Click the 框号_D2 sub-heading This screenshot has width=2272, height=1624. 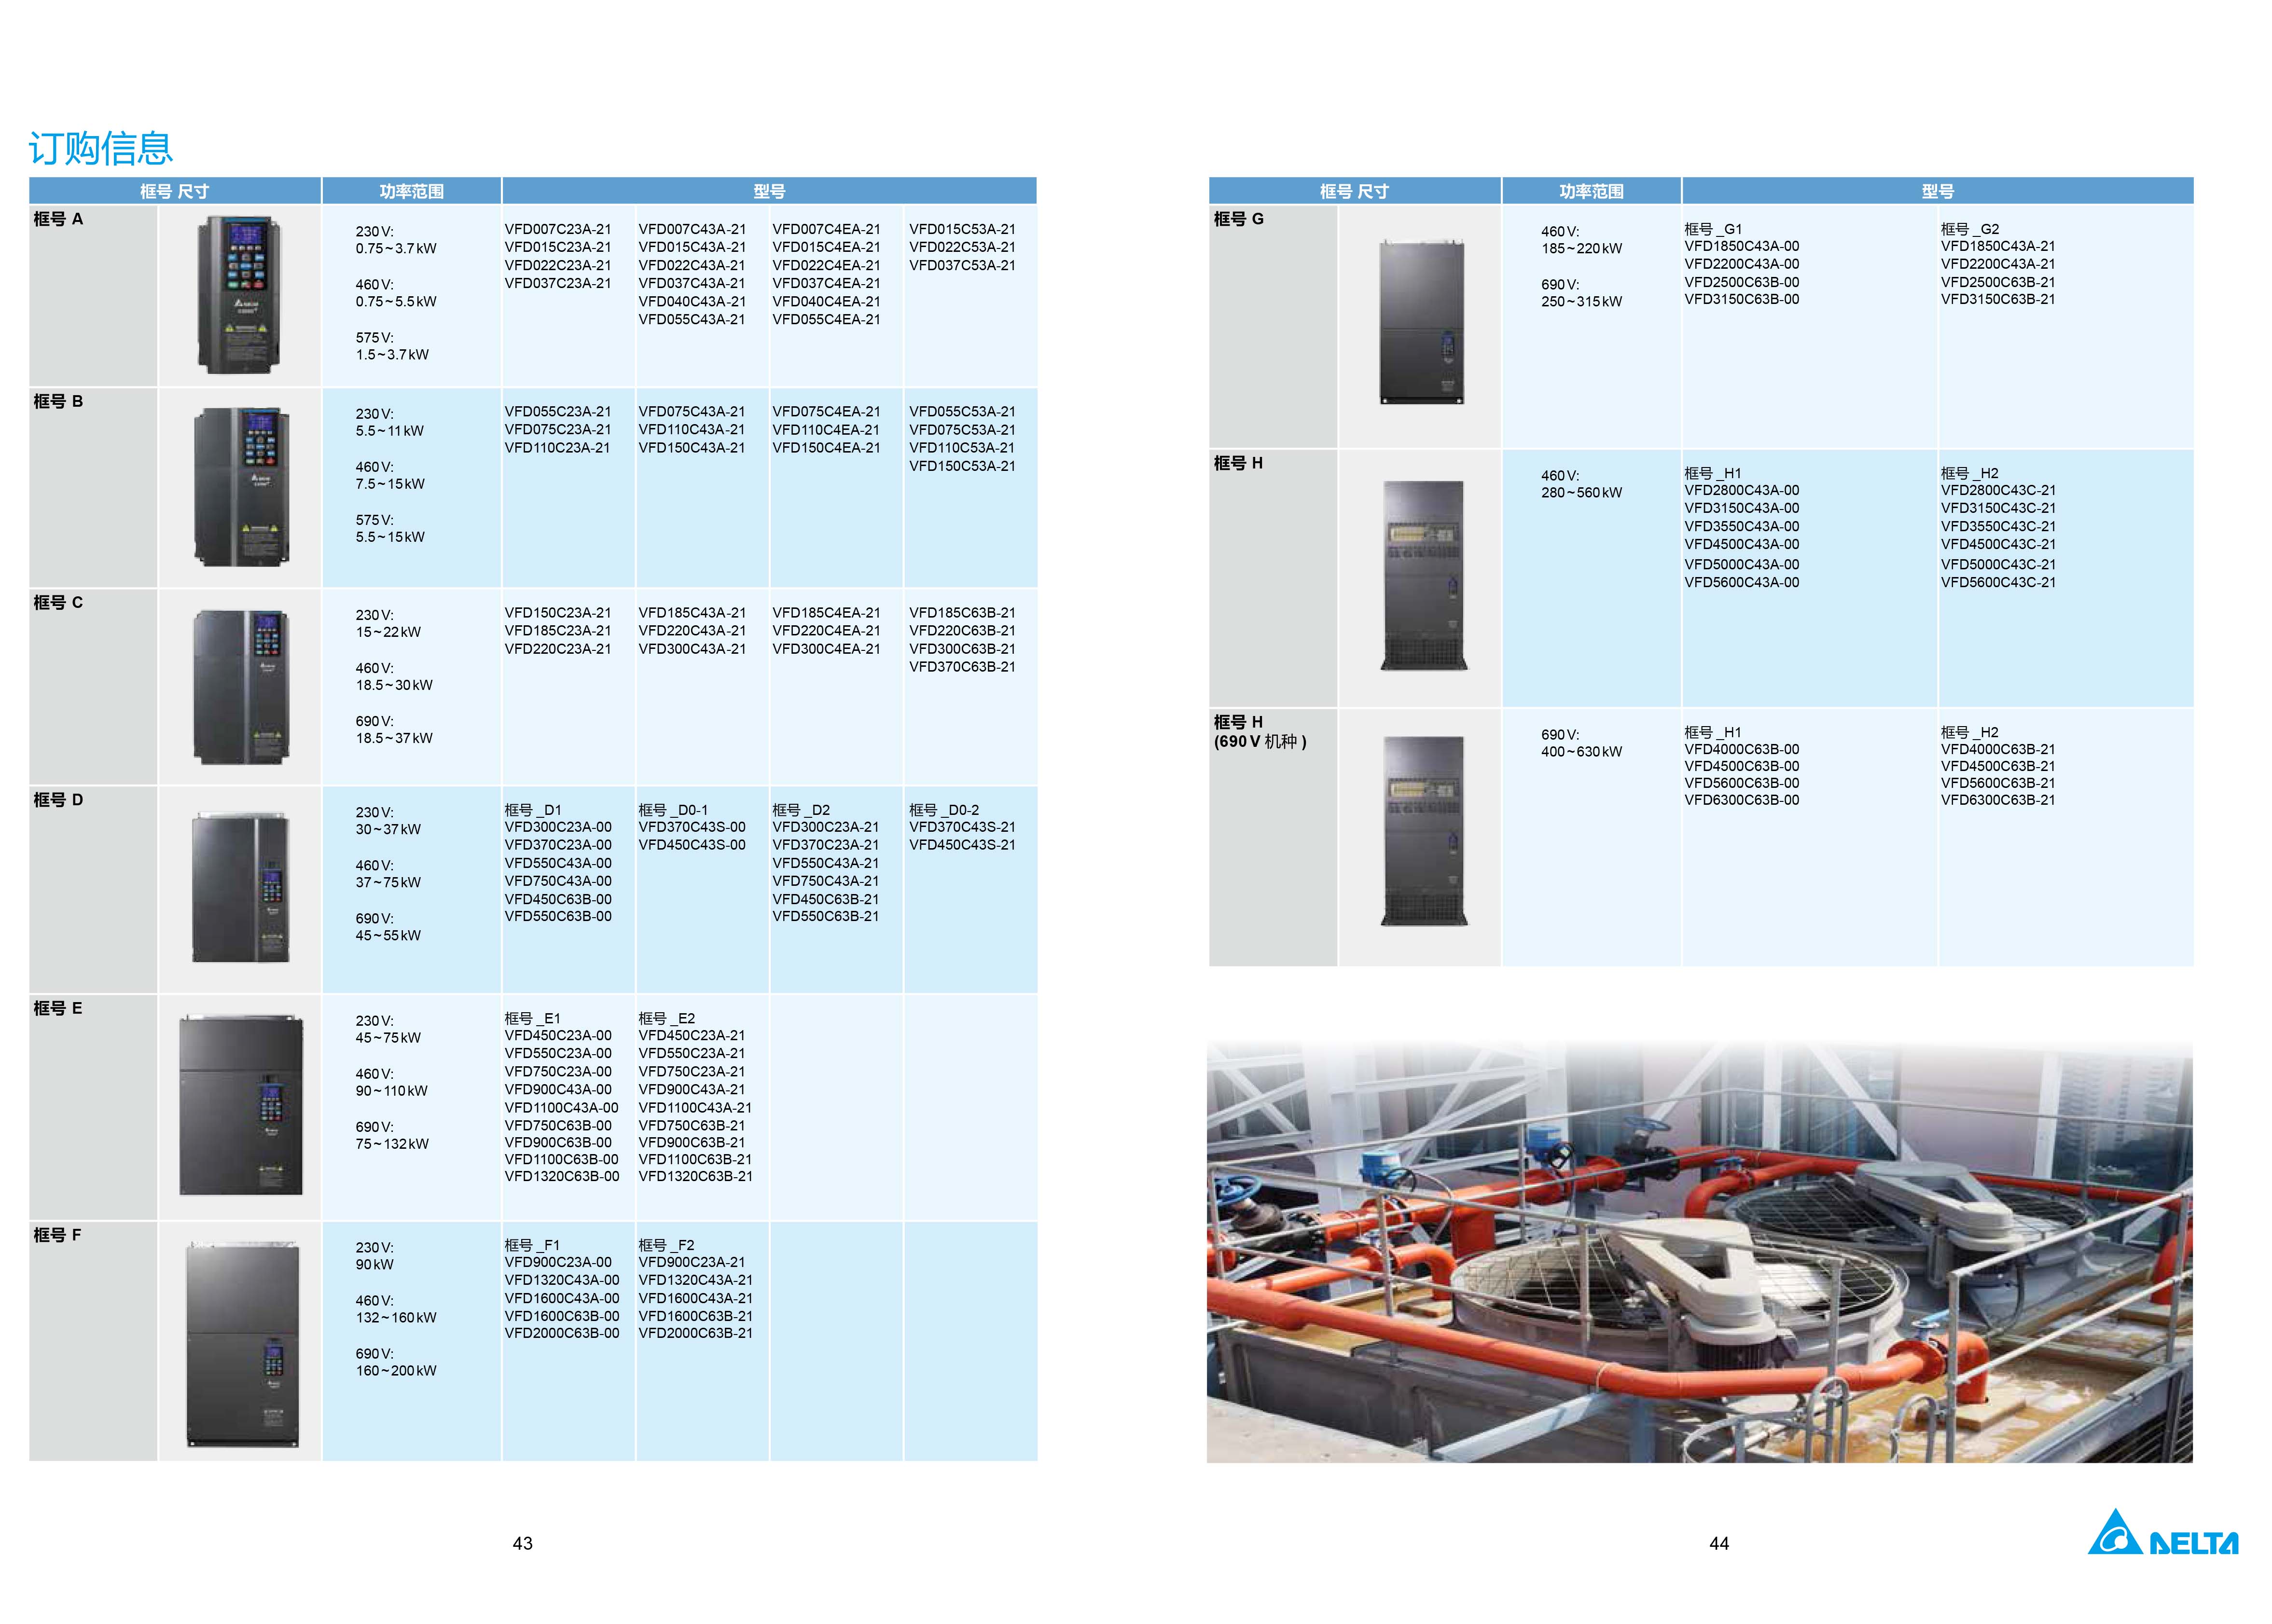pos(801,810)
